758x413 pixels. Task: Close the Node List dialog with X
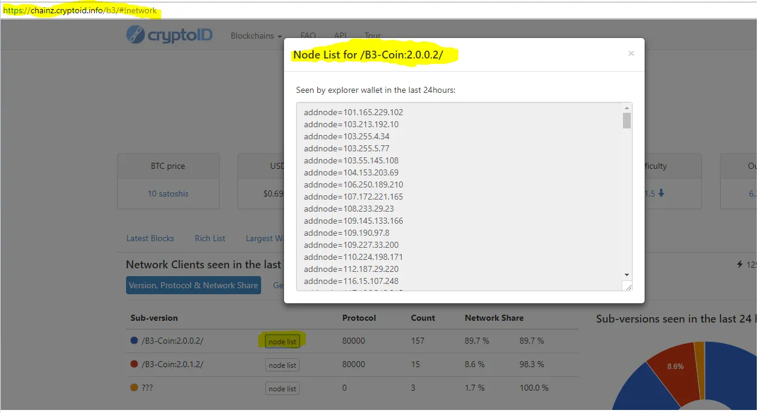tap(631, 54)
